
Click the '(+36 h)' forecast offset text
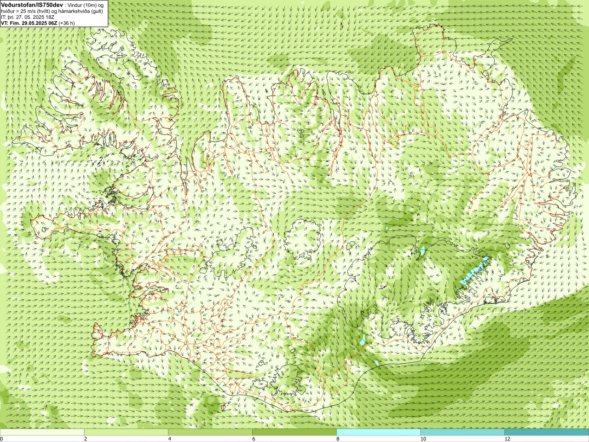pyautogui.click(x=67, y=23)
